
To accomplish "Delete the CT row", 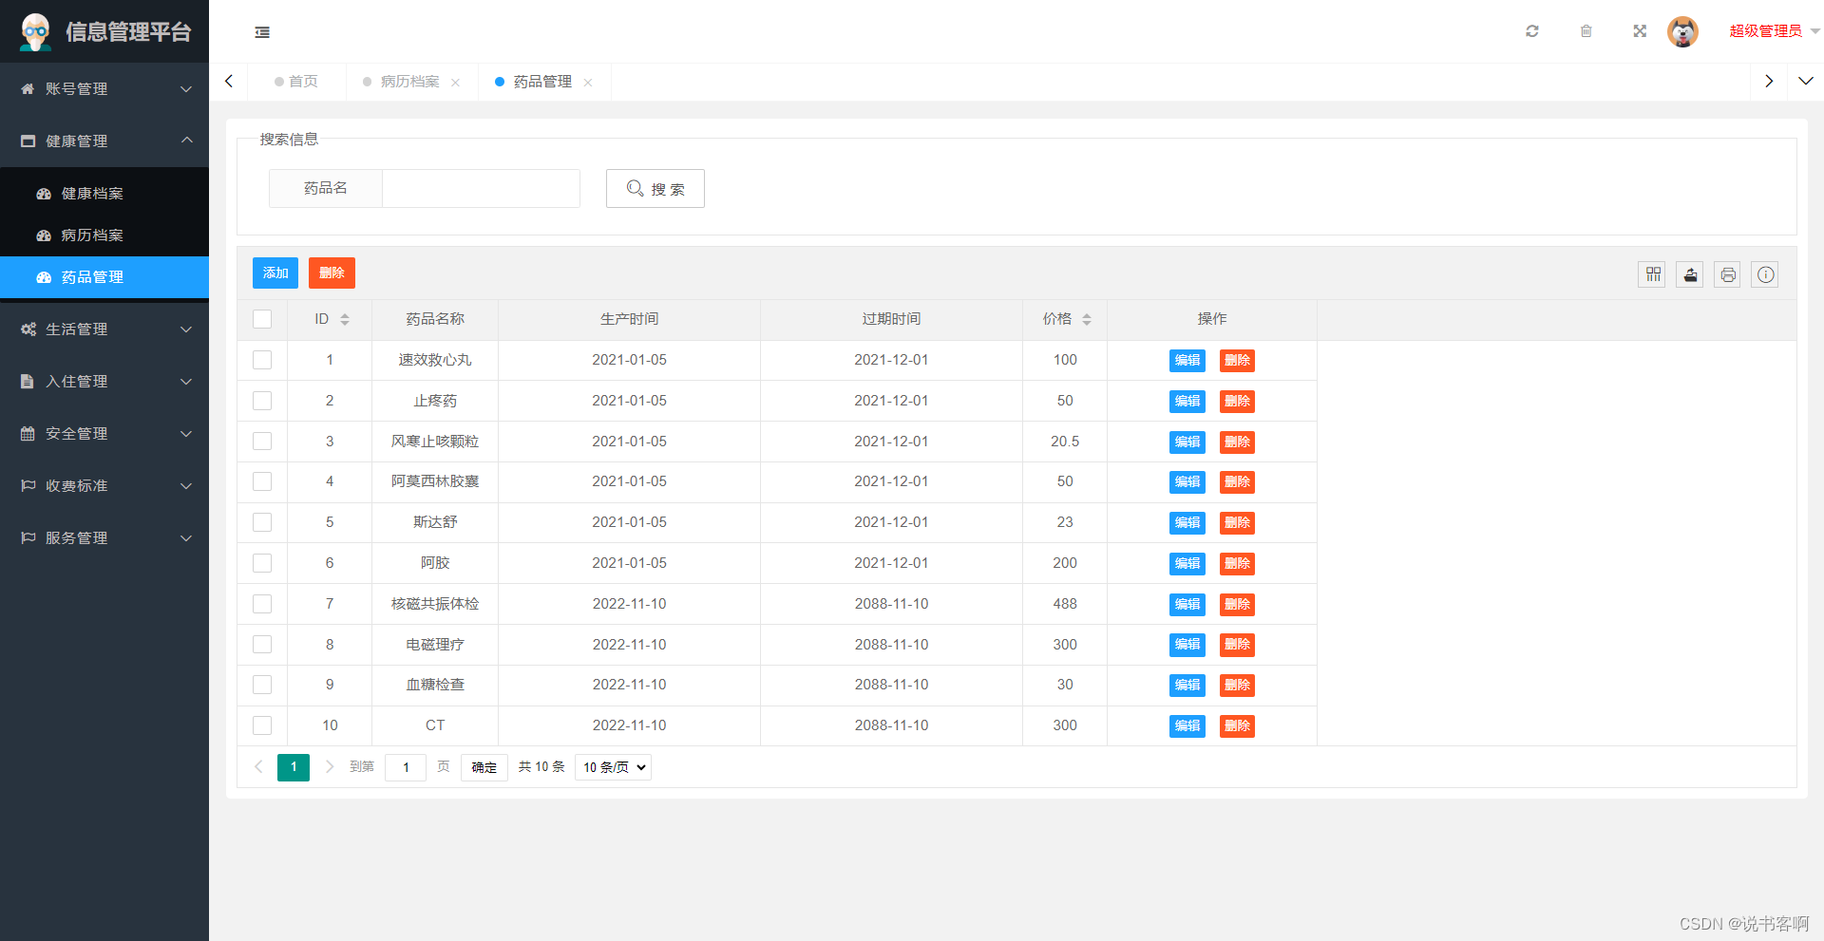I will pos(1237,726).
